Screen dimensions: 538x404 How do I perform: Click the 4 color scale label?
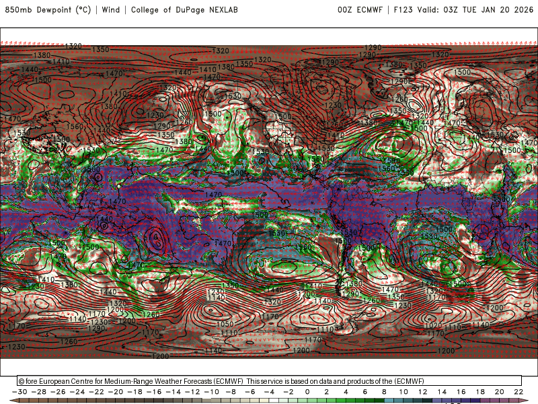346,392
